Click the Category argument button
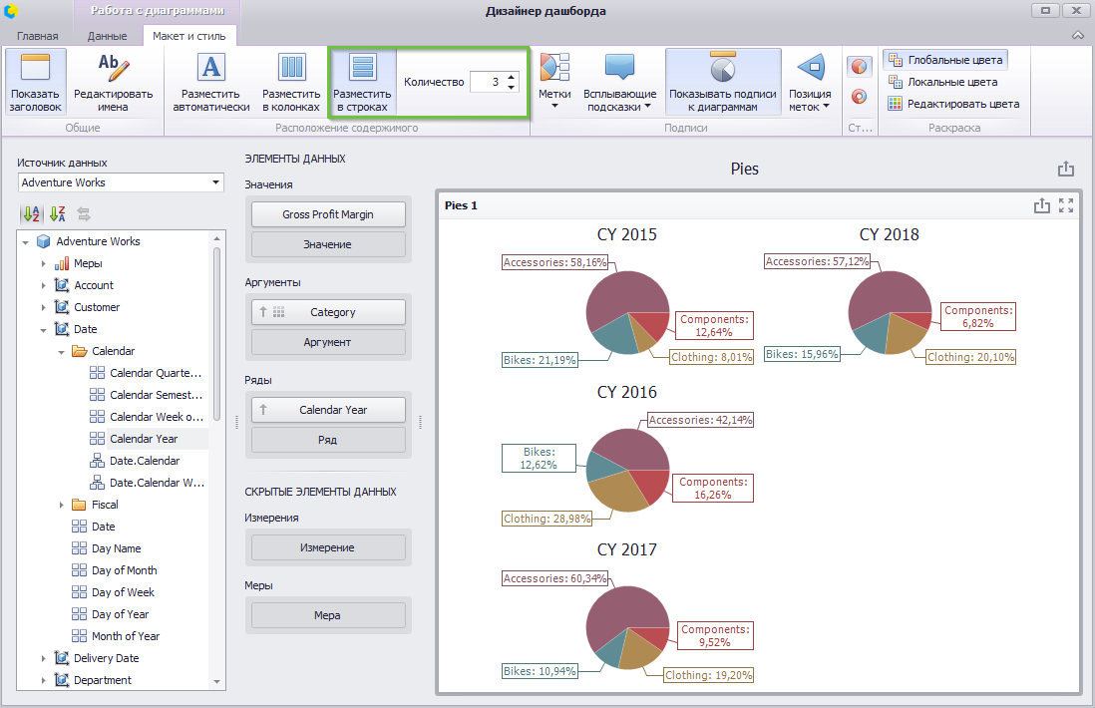1095x708 pixels. click(328, 312)
